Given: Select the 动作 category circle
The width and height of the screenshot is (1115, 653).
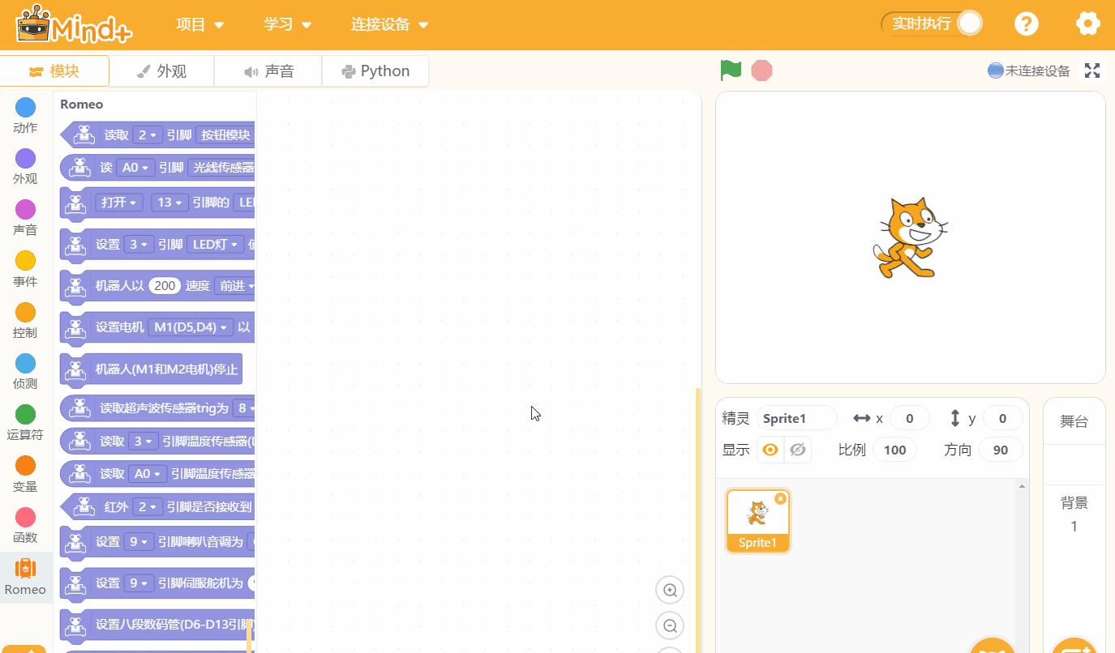Looking at the screenshot, I should 25,107.
